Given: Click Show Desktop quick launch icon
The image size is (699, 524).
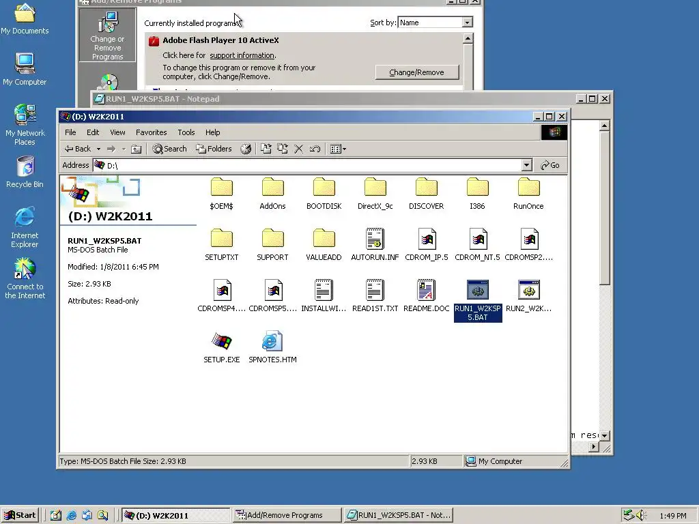Looking at the screenshot, I should point(56,516).
